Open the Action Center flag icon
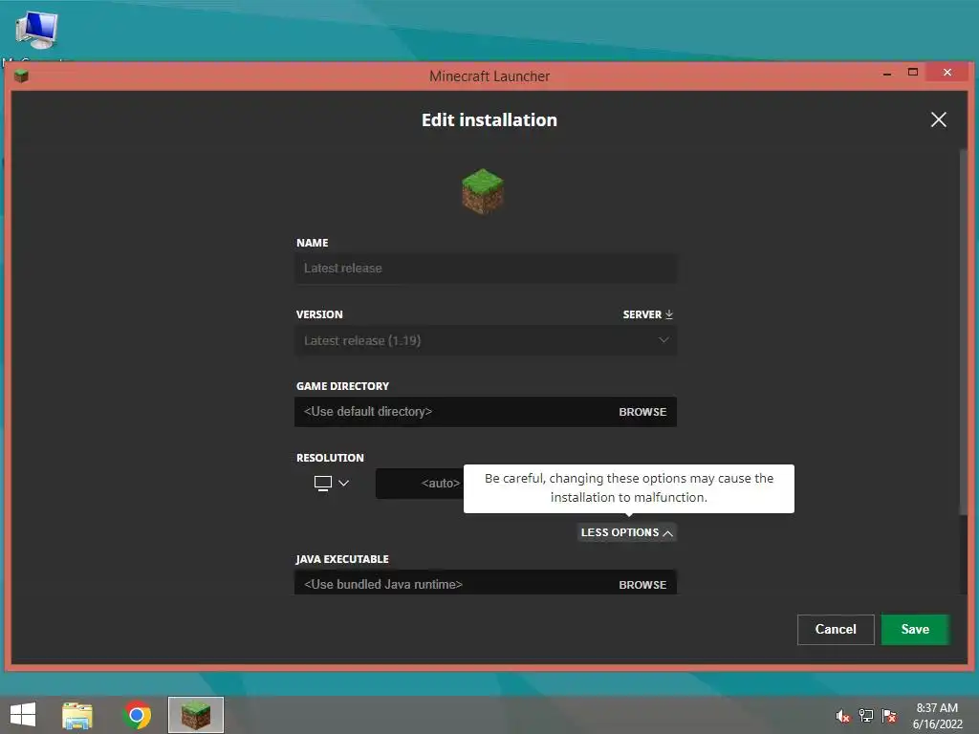Image resolution: width=979 pixels, height=734 pixels. (889, 716)
